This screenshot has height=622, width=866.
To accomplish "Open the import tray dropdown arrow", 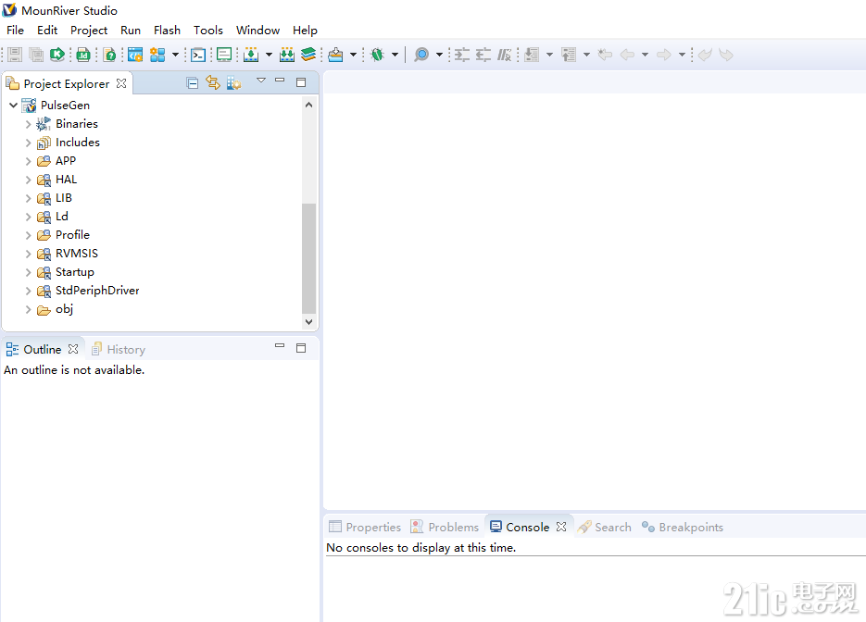I will tap(353, 55).
